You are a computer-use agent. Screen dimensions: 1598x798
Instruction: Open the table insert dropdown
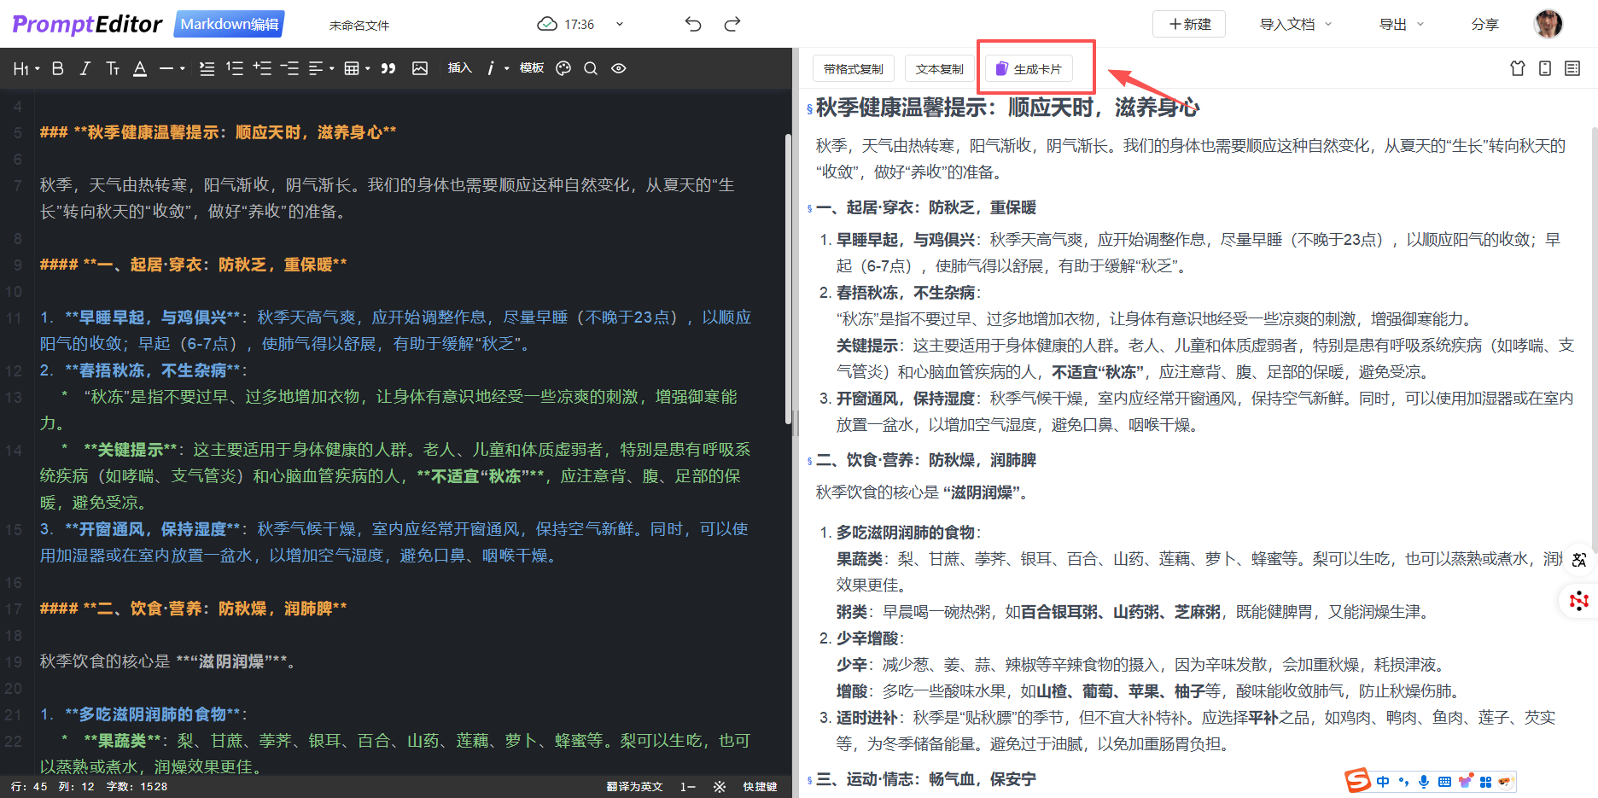(357, 68)
